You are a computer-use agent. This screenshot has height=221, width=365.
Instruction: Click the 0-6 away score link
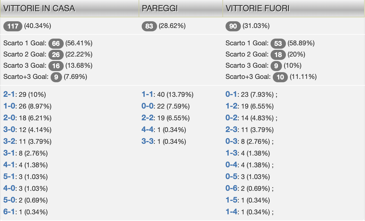(231, 189)
